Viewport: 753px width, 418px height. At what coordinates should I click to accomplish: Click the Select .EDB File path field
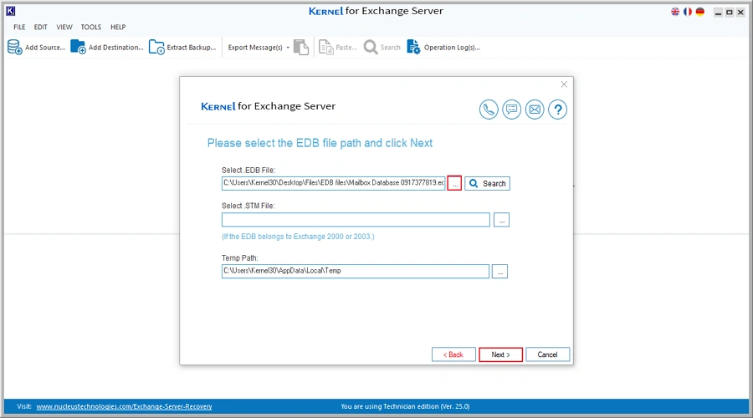pyautogui.click(x=333, y=183)
